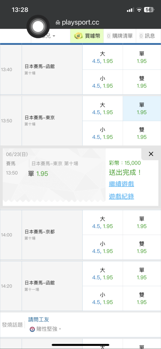Select 大 4.5 for 13:40 函館 race
The image size is (161, 349).
pyautogui.click(x=102, y=57)
